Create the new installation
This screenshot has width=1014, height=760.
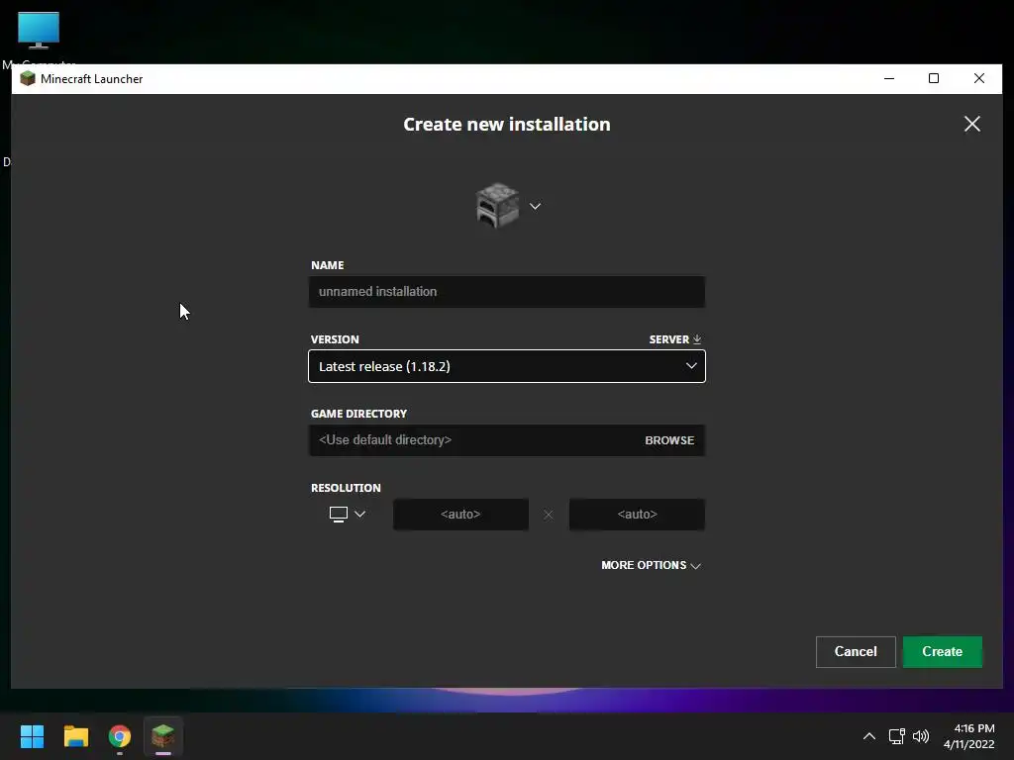click(943, 651)
